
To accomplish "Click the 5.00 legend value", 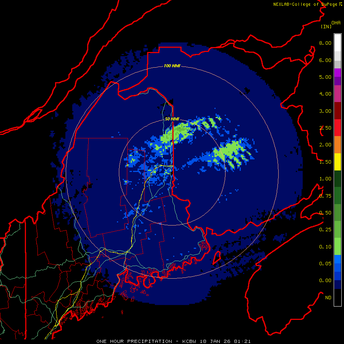I will 325,77.
